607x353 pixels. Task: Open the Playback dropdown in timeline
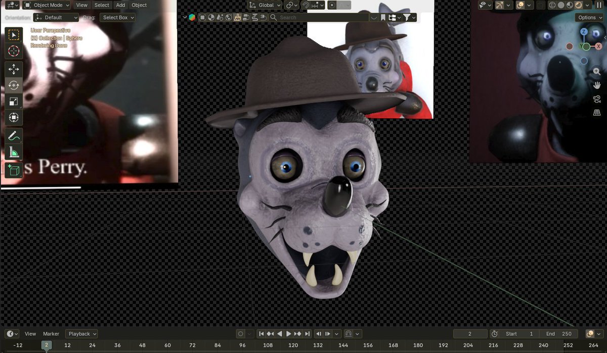pyautogui.click(x=81, y=334)
